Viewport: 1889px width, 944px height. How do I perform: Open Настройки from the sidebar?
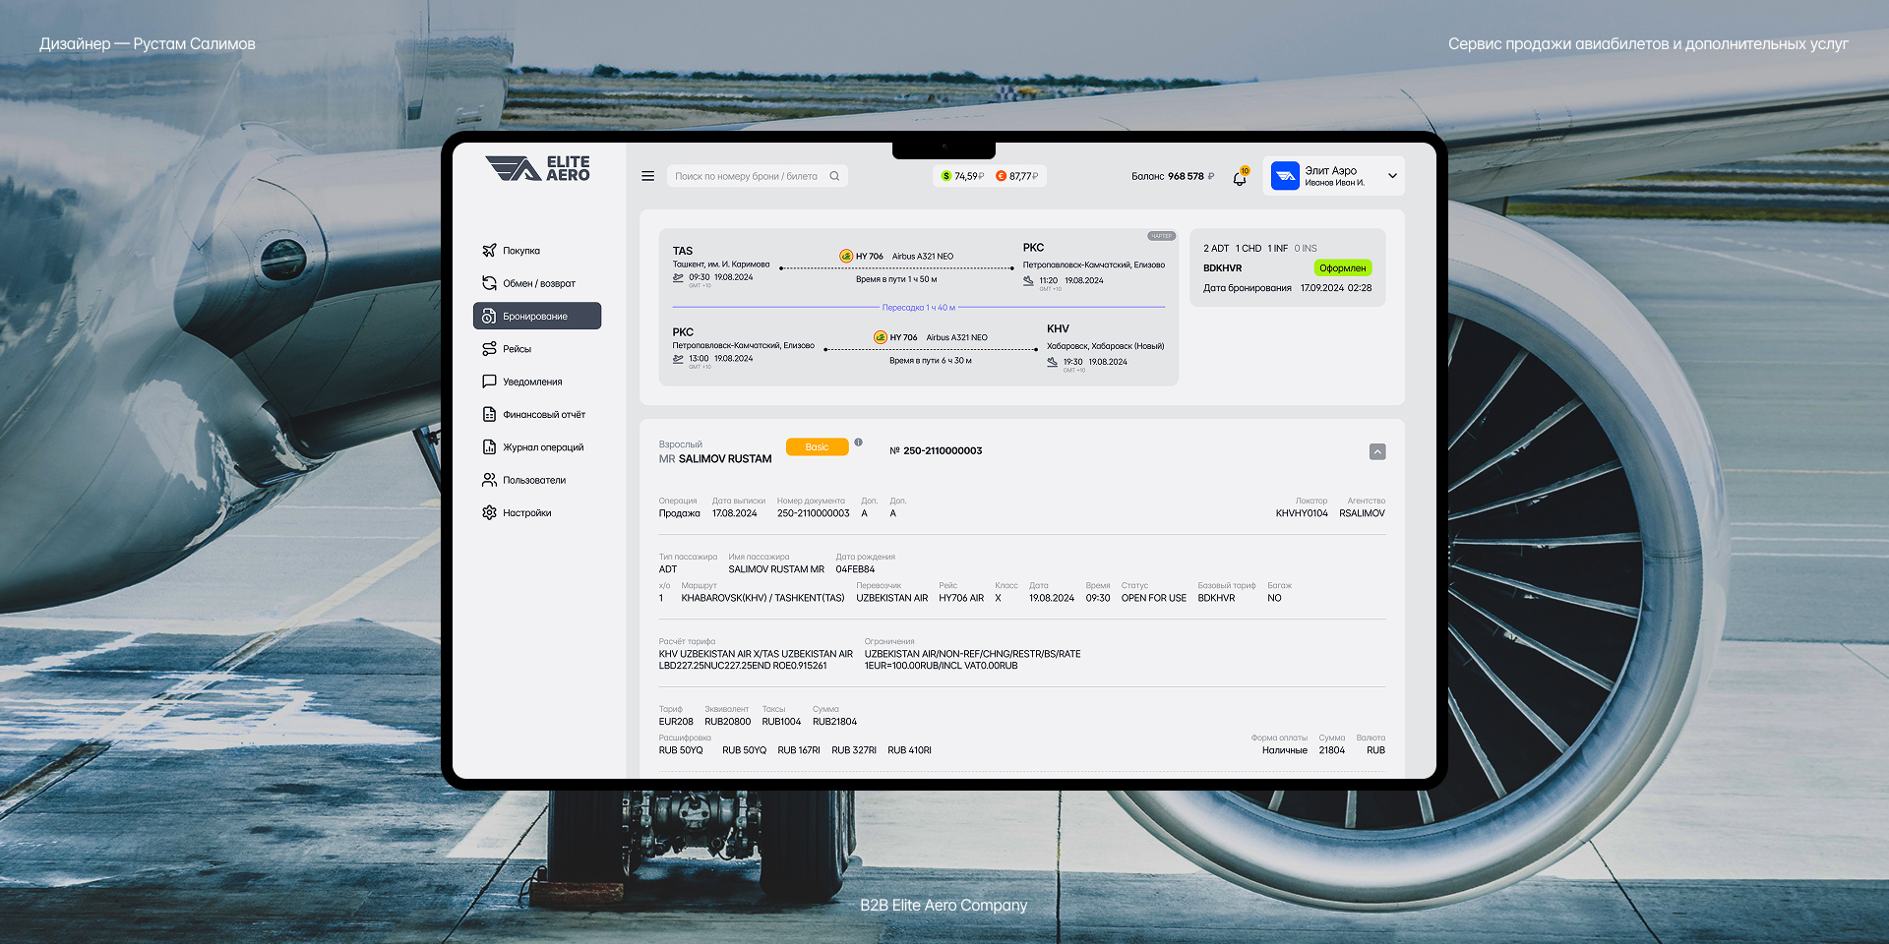pyautogui.click(x=526, y=513)
